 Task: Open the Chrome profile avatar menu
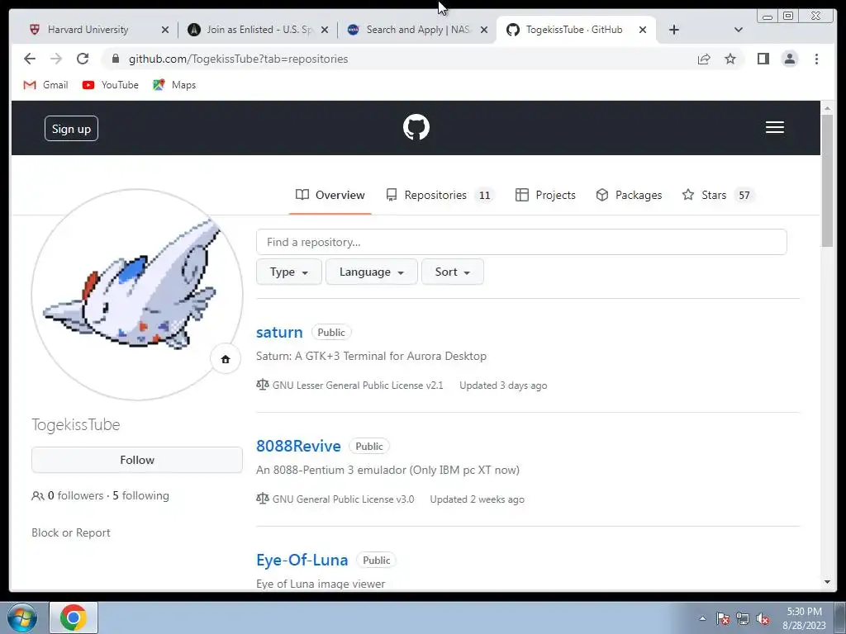(x=789, y=59)
